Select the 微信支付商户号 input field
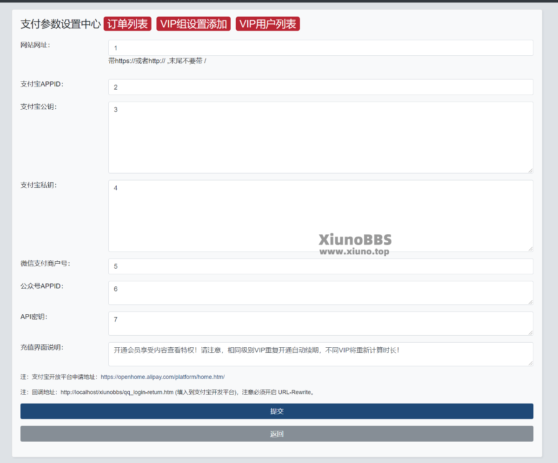This screenshot has width=558, height=463. point(320,266)
